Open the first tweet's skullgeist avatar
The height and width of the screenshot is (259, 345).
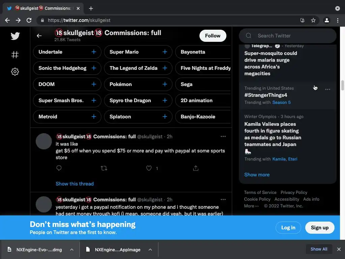[x=44, y=141]
